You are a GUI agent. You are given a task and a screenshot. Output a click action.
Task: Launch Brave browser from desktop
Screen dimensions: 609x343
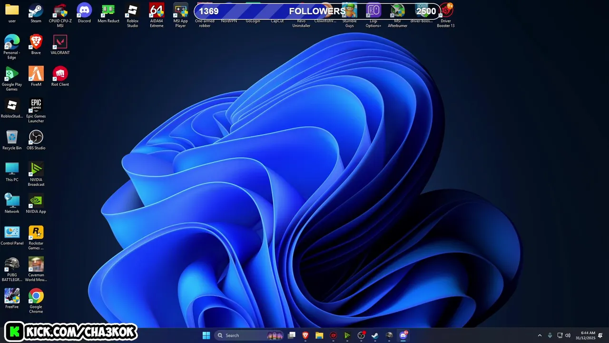36,42
